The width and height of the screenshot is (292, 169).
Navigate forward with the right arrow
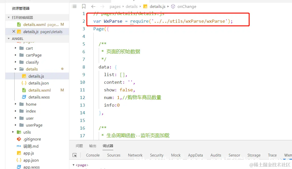(102, 7)
